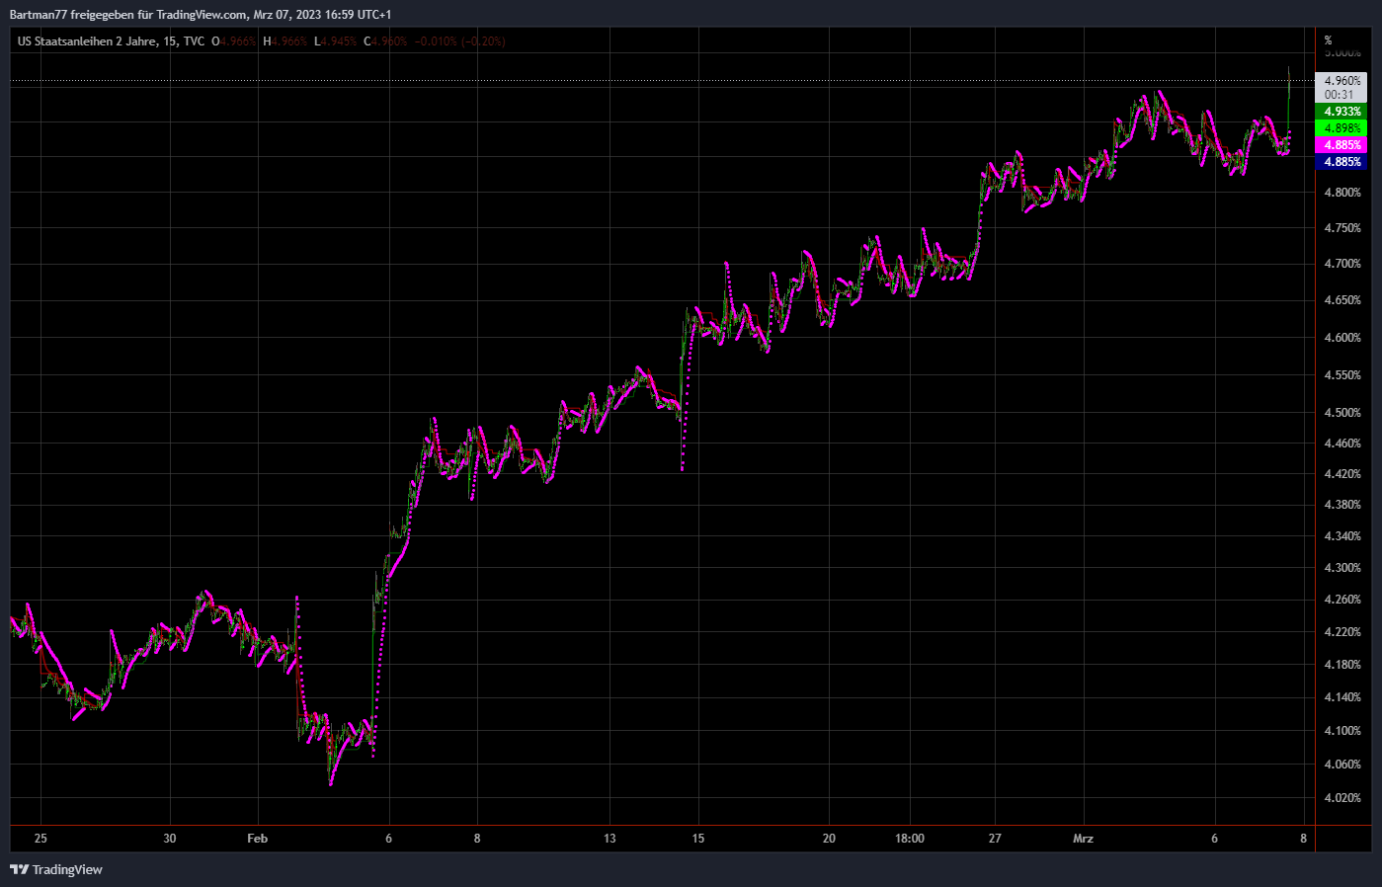Click the '4.060%' price axis label
This screenshot has height=887, width=1382.
click(x=1342, y=765)
